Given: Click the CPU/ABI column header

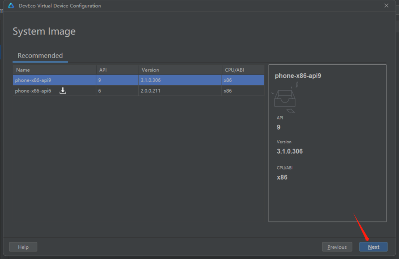Looking at the screenshot, I should [x=234, y=70].
